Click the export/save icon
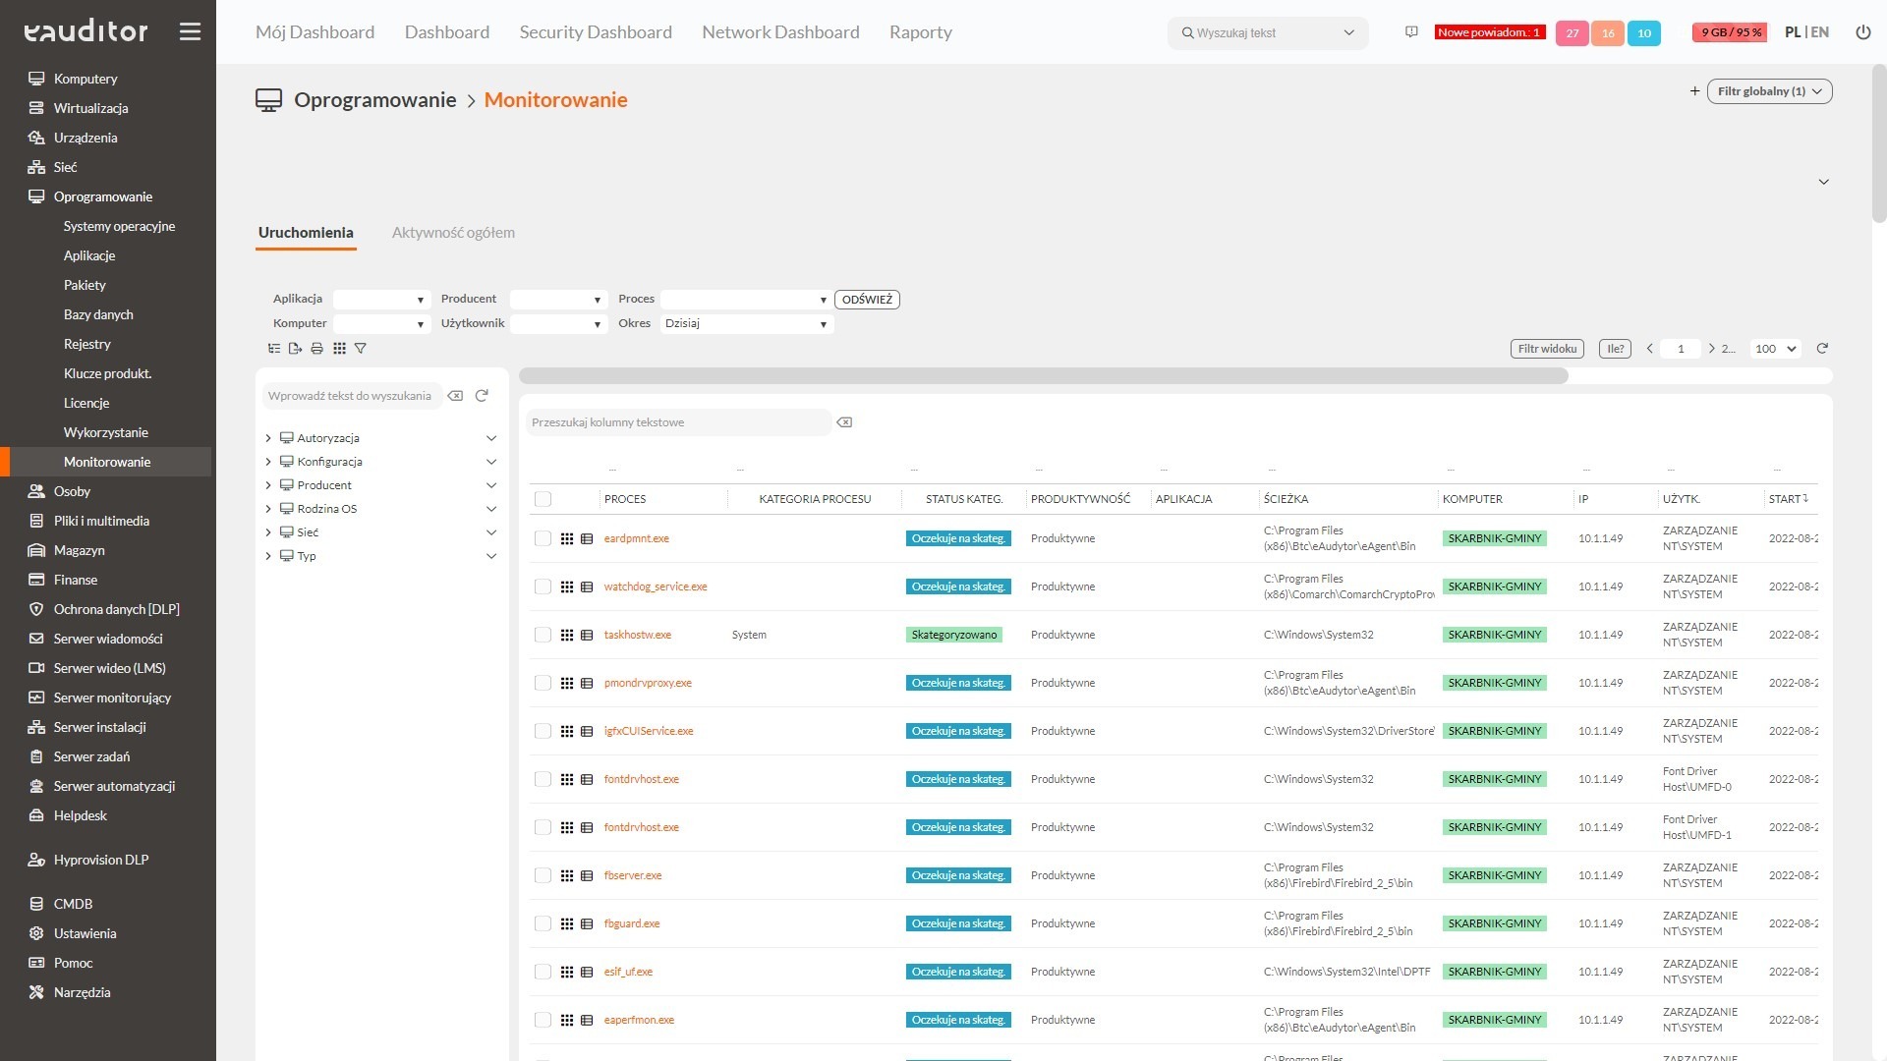Image resolution: width=1887 pixels, height=1061 pixels. [296, 349]
